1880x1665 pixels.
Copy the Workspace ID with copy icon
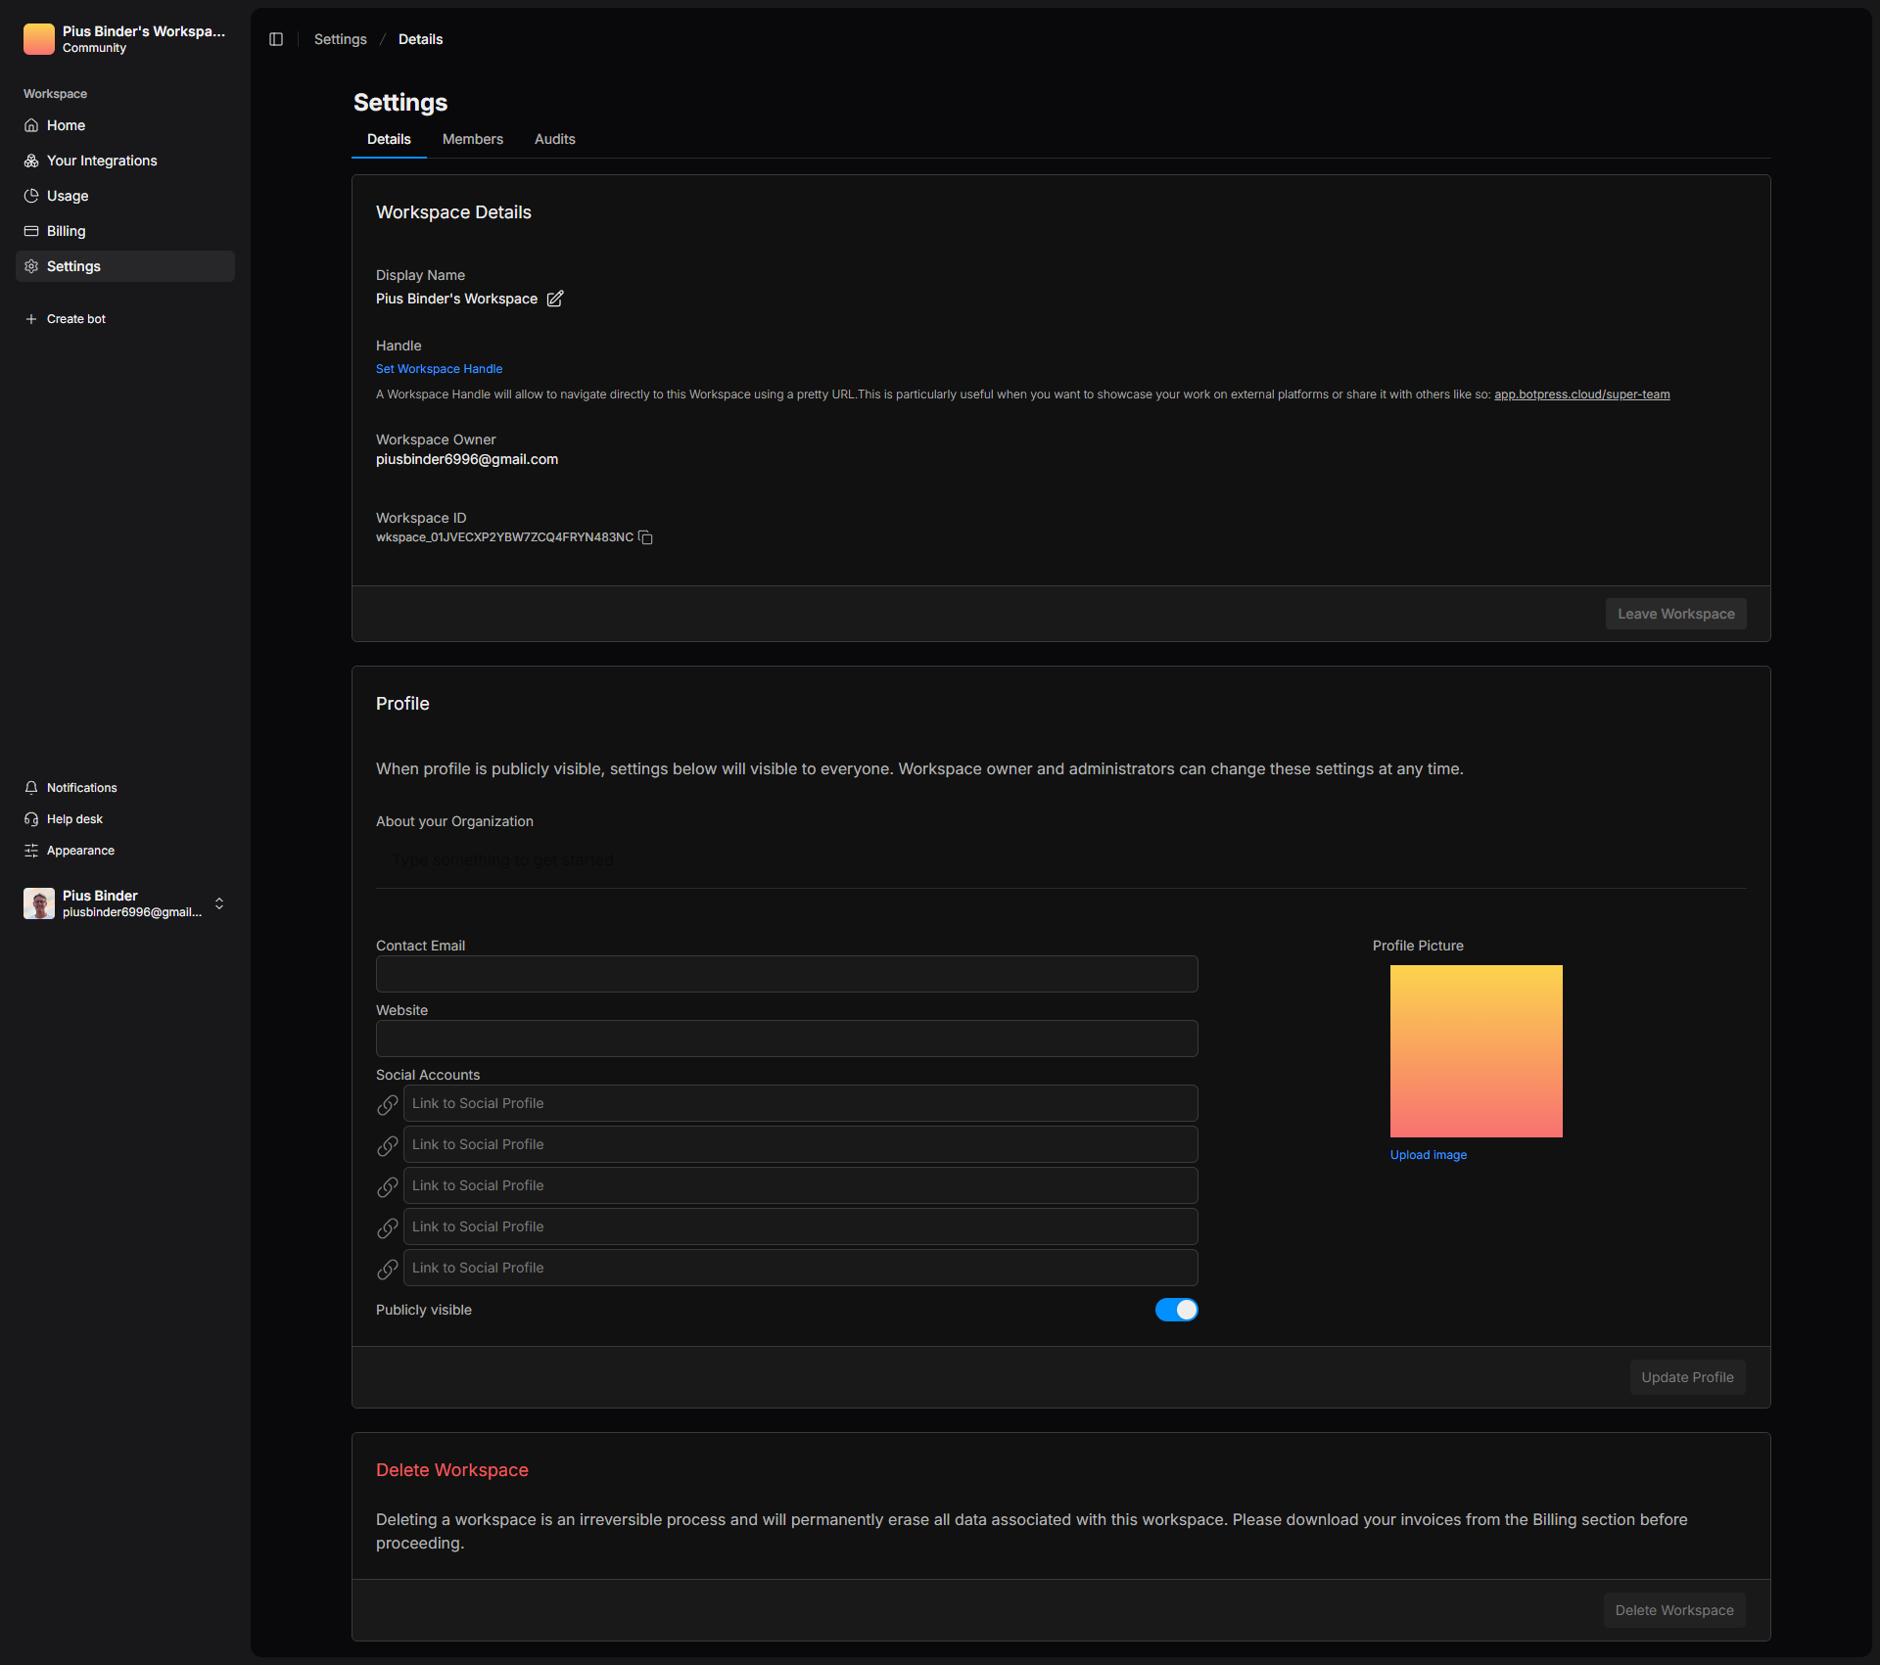click(x=645, y=537)
